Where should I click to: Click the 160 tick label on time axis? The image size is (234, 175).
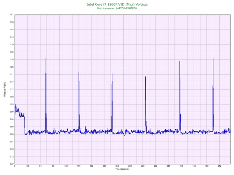(79, 166)
